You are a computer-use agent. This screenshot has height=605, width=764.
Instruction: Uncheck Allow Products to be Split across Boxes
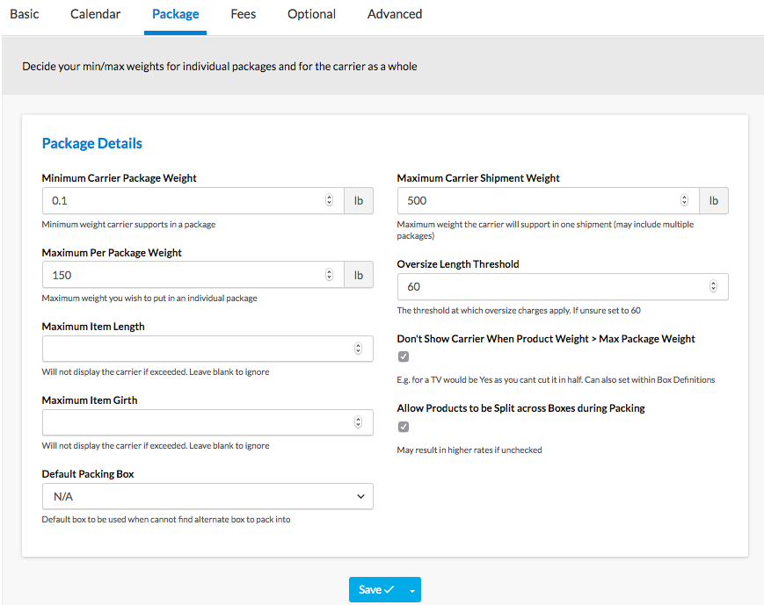tap(404, 427)
